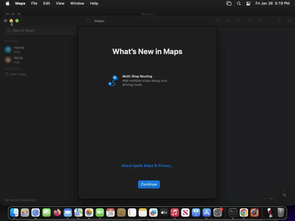Image resolution: width=295 pixels, height=221 pixels.
Task: Zoom in with the plus button
Action: coord(271,199)
